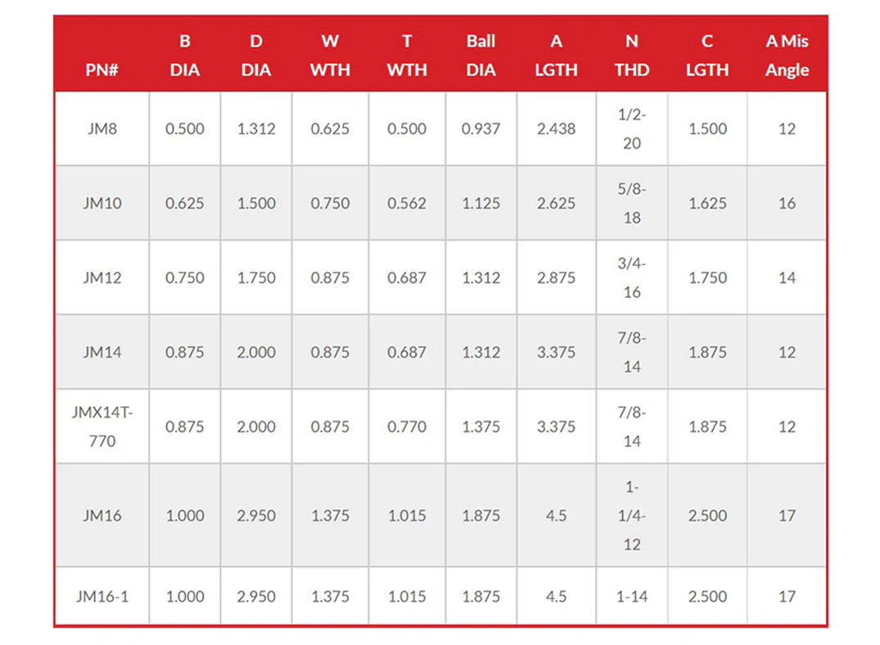Viewport: 880px width, 645px height.
Task: Select the JM12 part number cell
Action: [x=102, y=277]
